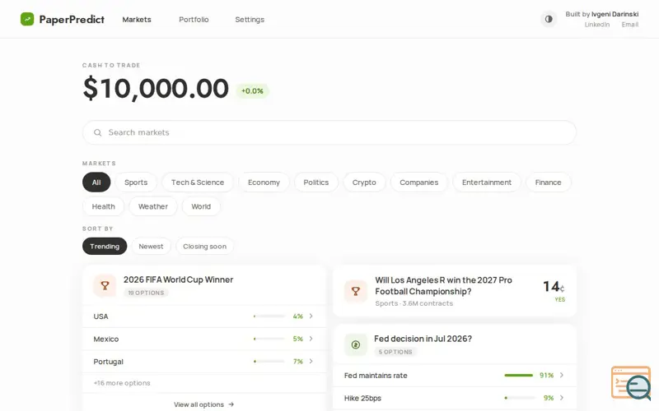
Task: Toggle the dark/light theme icon
Action: pos(549,19)
